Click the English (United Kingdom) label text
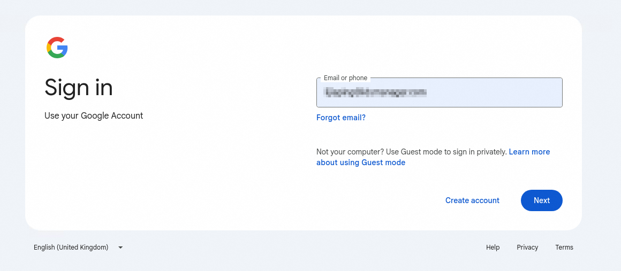The image size is (621, 271). click(71, 247)
